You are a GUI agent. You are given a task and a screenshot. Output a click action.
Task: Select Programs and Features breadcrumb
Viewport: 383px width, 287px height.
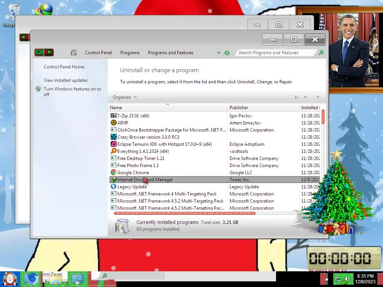tap(171, 52)
